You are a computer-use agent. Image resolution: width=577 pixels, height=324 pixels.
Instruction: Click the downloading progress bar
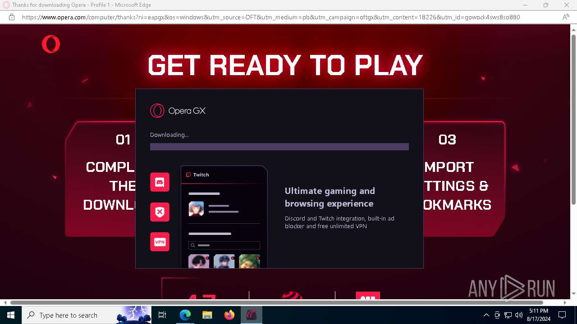tap(279, 147)
